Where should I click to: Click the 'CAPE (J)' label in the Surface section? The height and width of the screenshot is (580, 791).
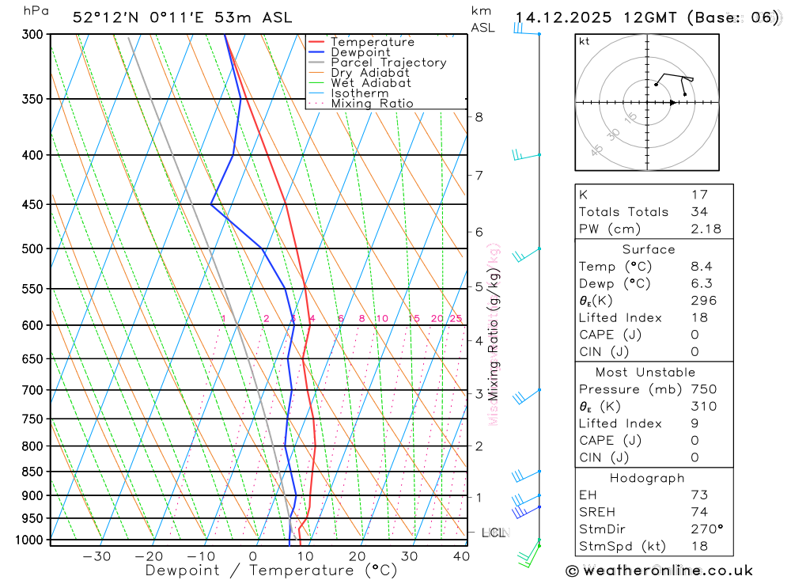pyautogui.click(x=611, y=335)
